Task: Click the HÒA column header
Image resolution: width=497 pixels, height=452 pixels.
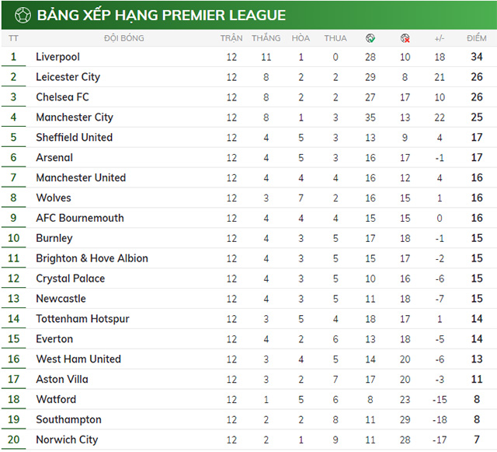Action: tap(301, 37)
